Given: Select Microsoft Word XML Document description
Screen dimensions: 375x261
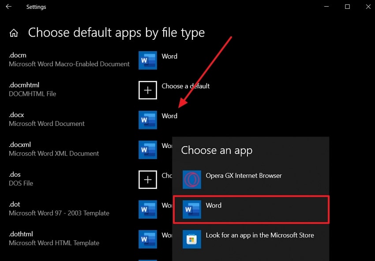Looking at the screenshot, I should [54, 154].
